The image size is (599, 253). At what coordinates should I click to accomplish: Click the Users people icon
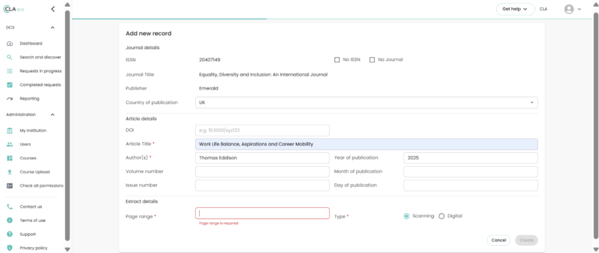[10, 145]
